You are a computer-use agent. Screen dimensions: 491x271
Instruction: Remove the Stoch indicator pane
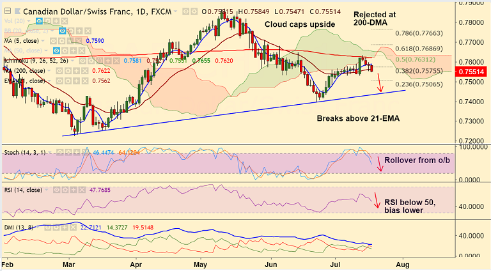coord(84,152)
